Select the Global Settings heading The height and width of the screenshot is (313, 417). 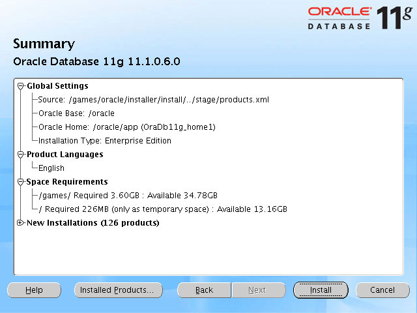[x=58, y=86]
